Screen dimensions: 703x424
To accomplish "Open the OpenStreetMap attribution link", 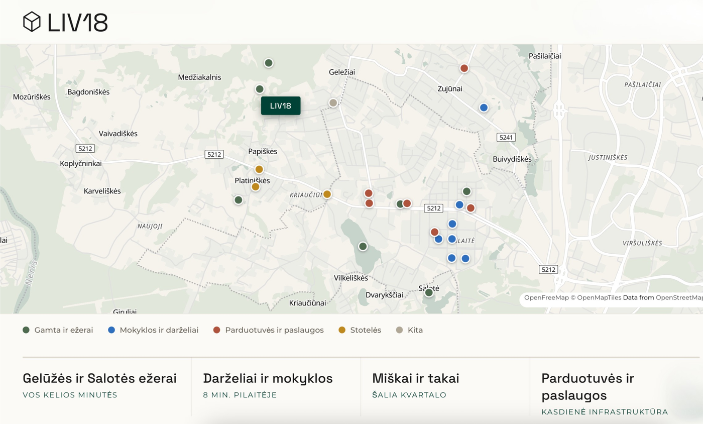I will point(679,297).
